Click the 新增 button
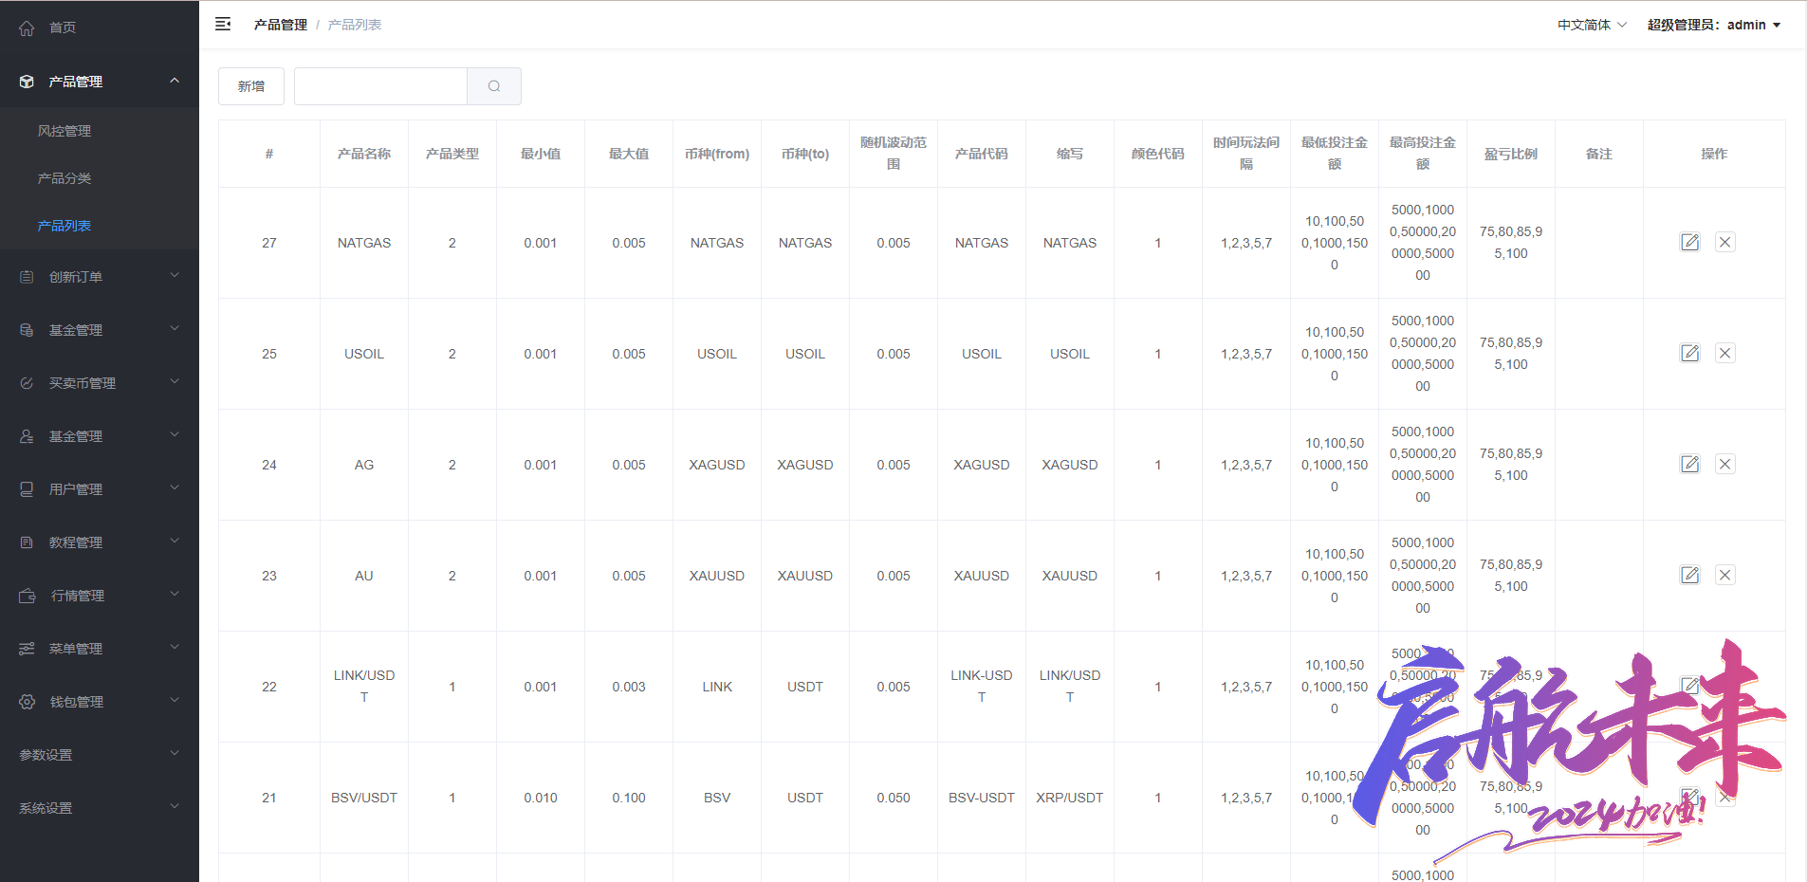The height and width of the screenshot is (882, 1807). tap(251, 86)
